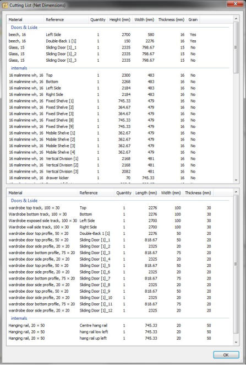Click the Cutting List window title icon
Screen dimensions: 246x365
click(5, 5)
